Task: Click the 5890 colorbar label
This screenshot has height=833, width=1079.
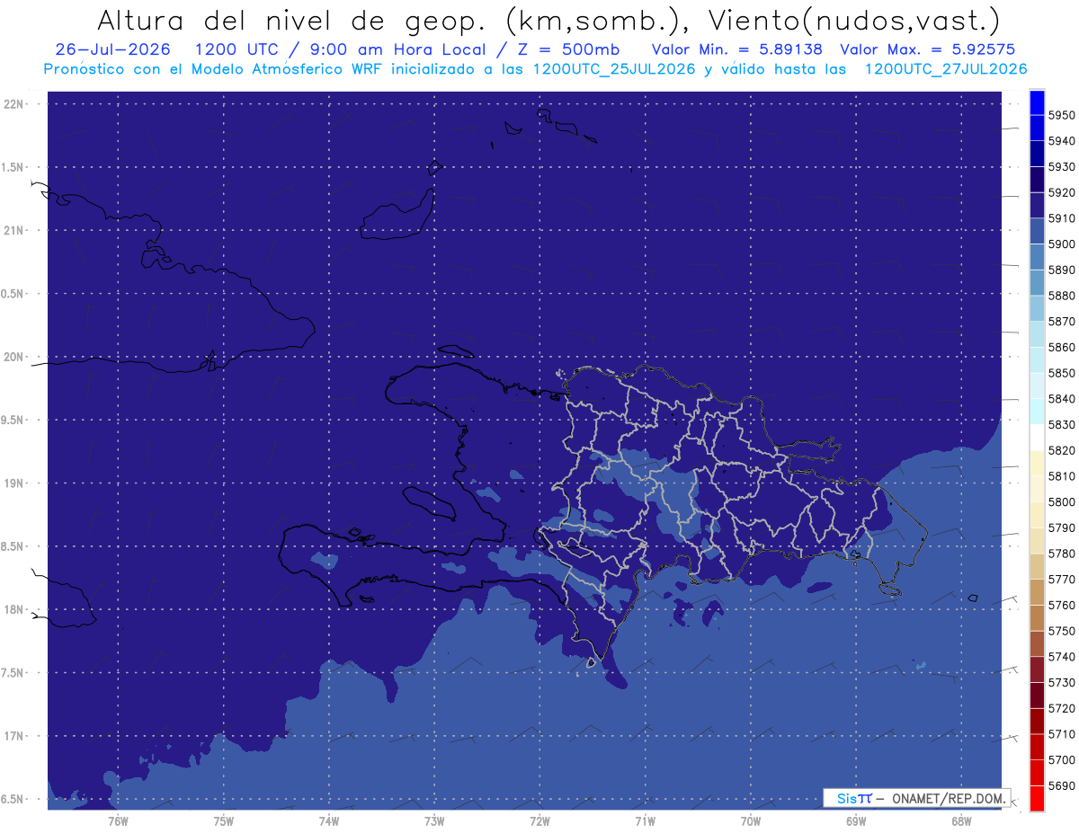Action: pyautogui.click(x=1061, y=270)
